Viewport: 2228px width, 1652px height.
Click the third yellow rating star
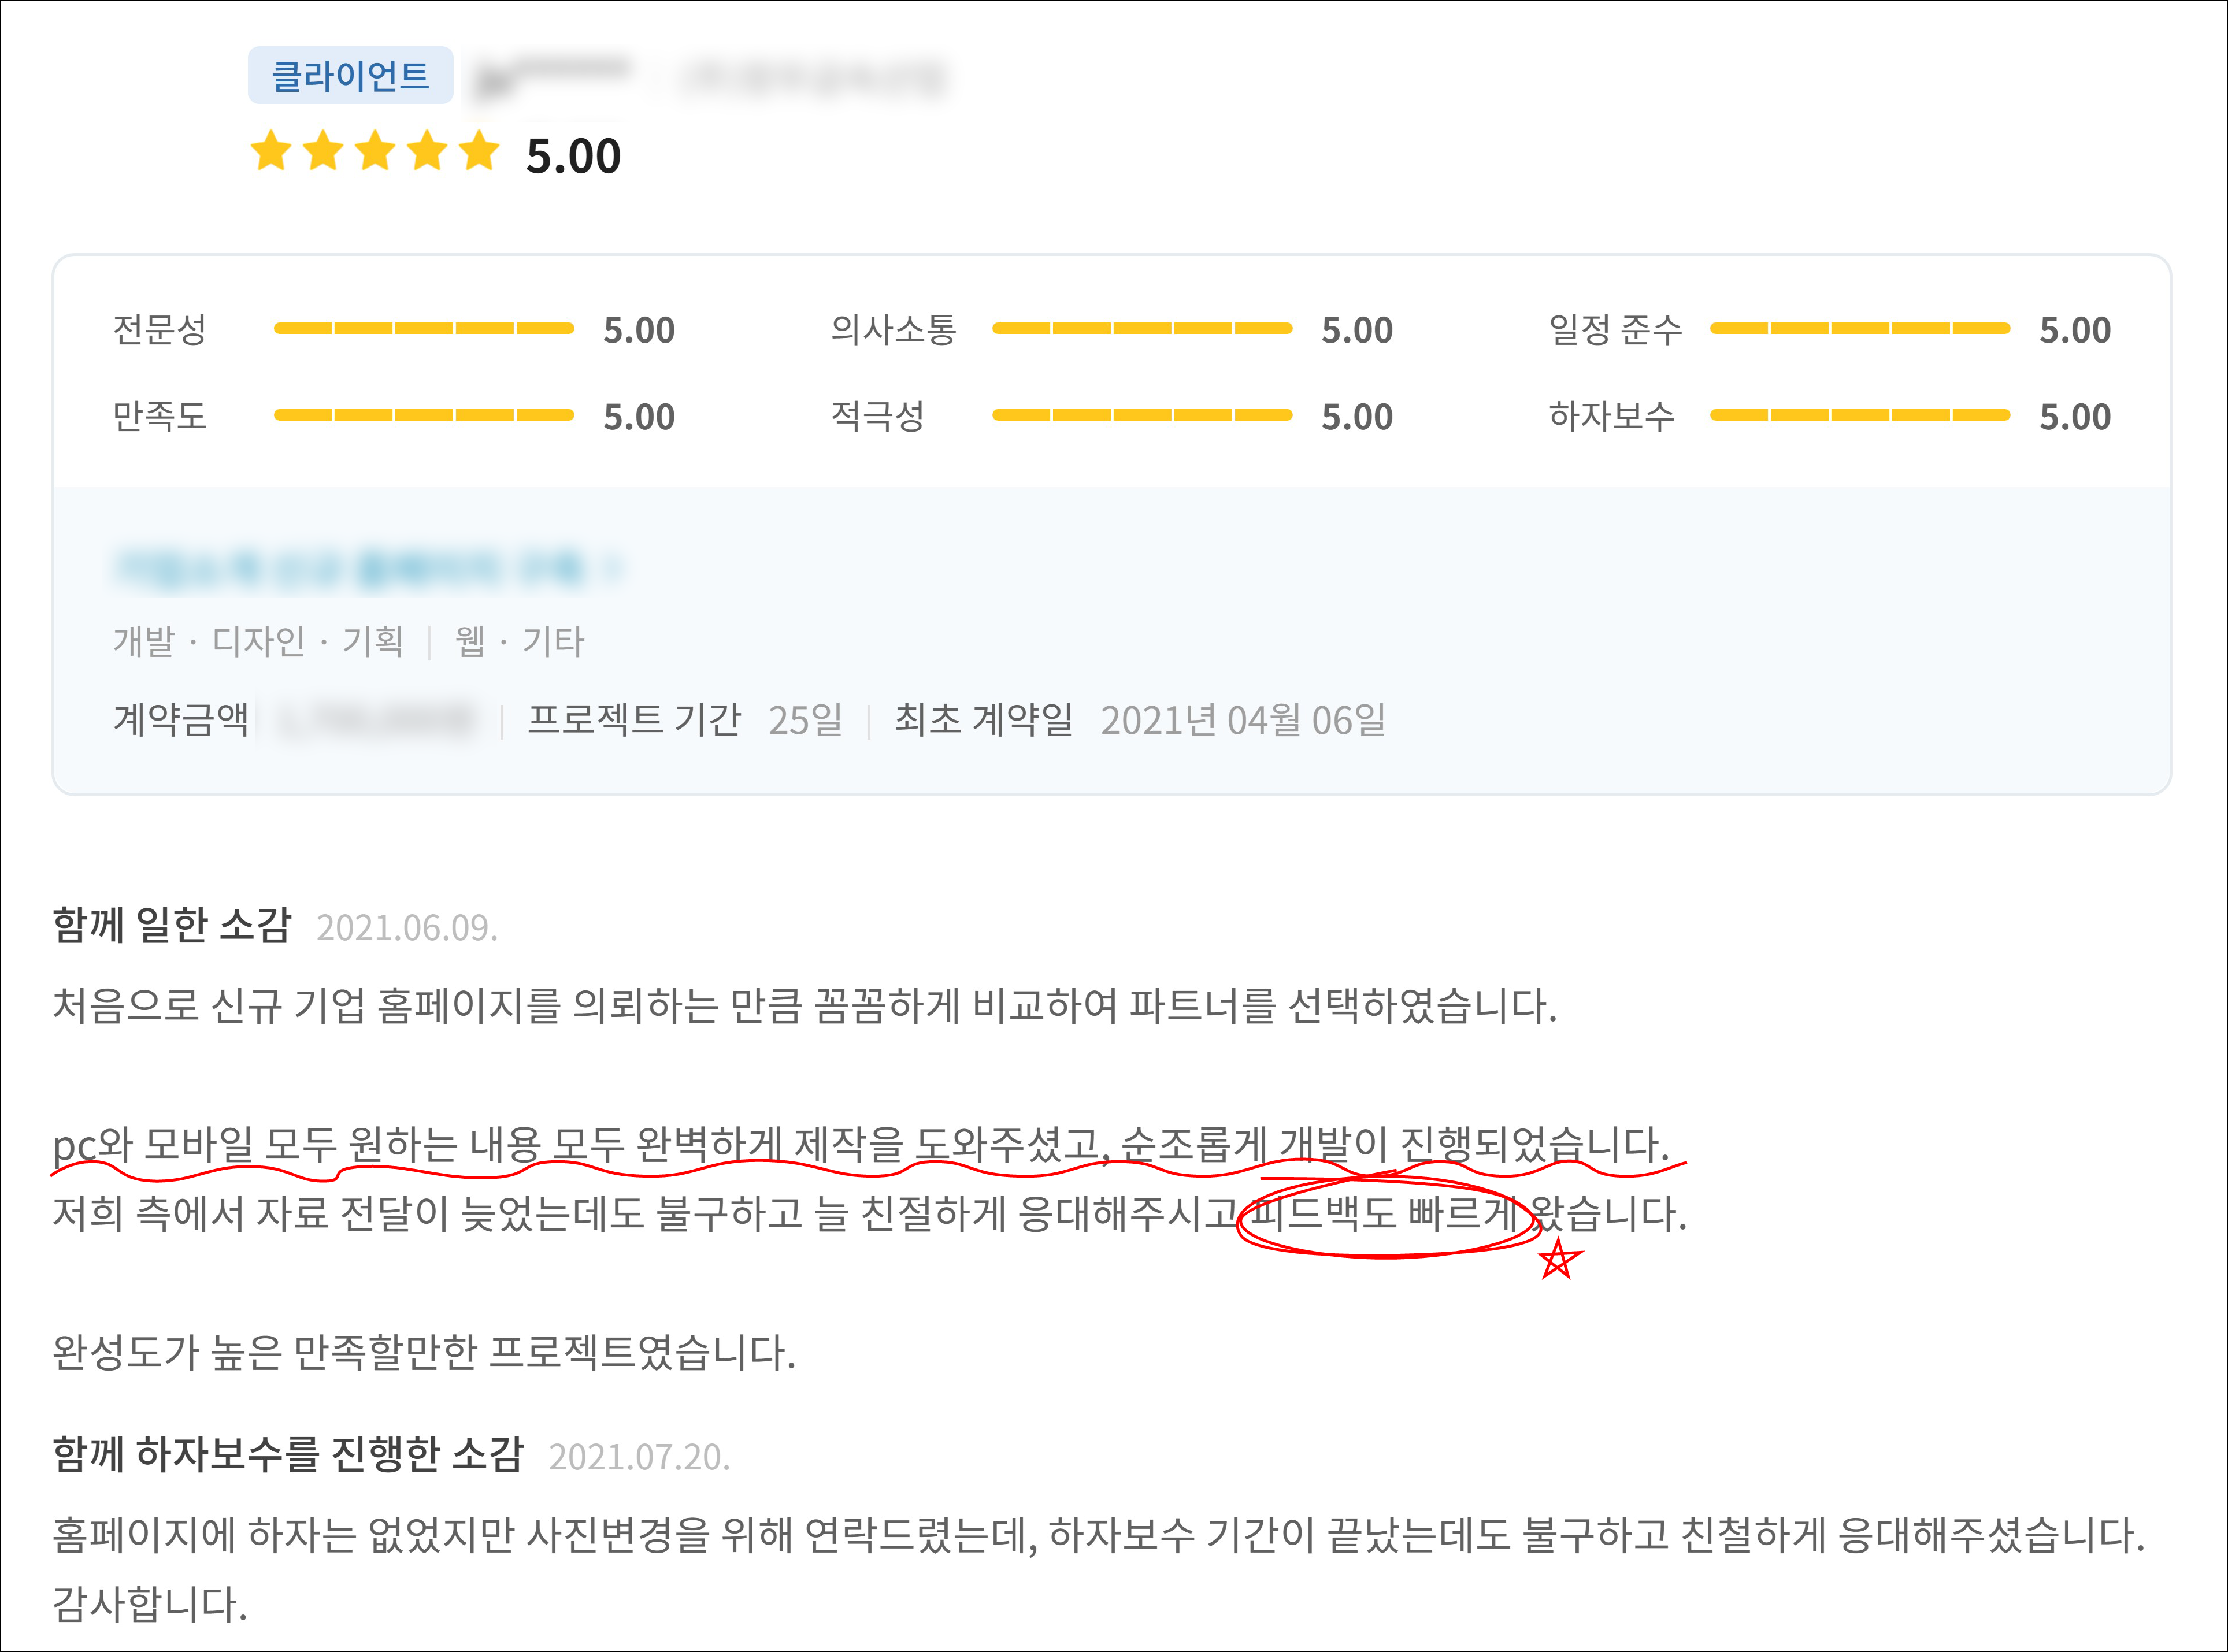click(x=375, y=152)
